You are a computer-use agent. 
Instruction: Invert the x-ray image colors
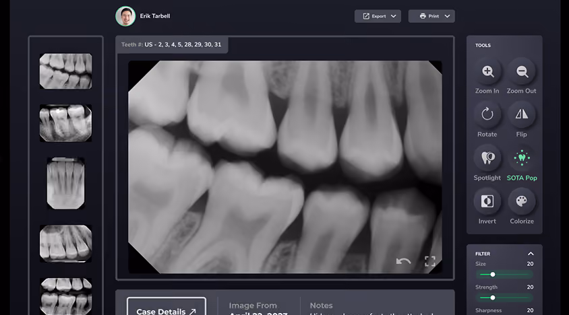[487, 201]
